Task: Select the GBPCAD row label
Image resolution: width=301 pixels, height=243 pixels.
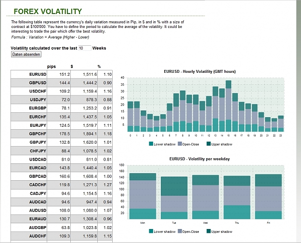Action: coord(38,176)
